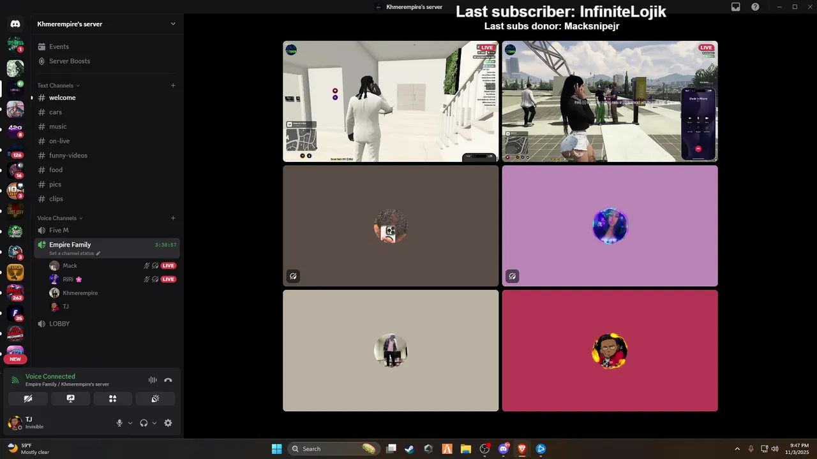Open the Lost City server icon
The width and height of the screenshot is (817, 459).
click(15, 211)
